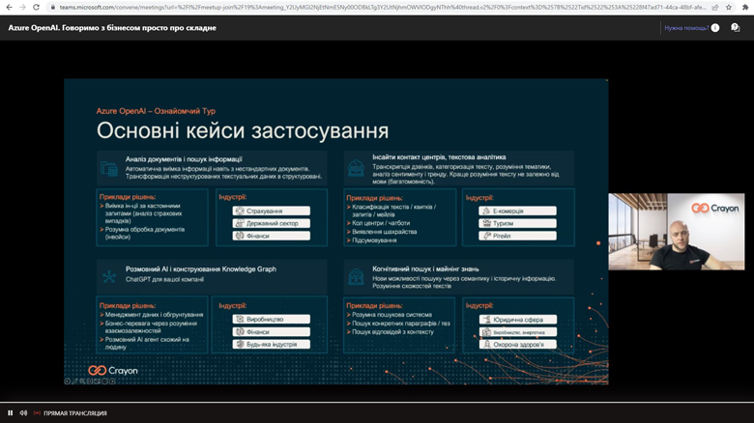The width and height of the screenshot is (754, 423).
Task: Click slide heading 'Основні кейси застосування'
Action: [243, 130]
